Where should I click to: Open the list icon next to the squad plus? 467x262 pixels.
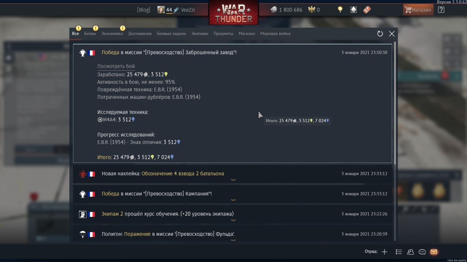tap(399, 252)
